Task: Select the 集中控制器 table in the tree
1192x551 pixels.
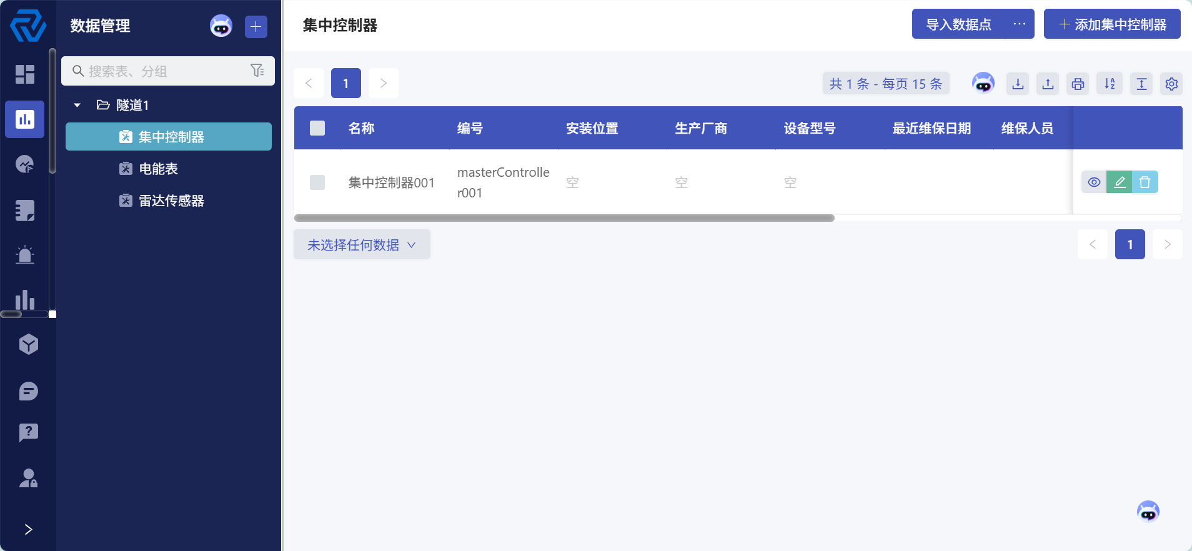Action: (169, 137)
